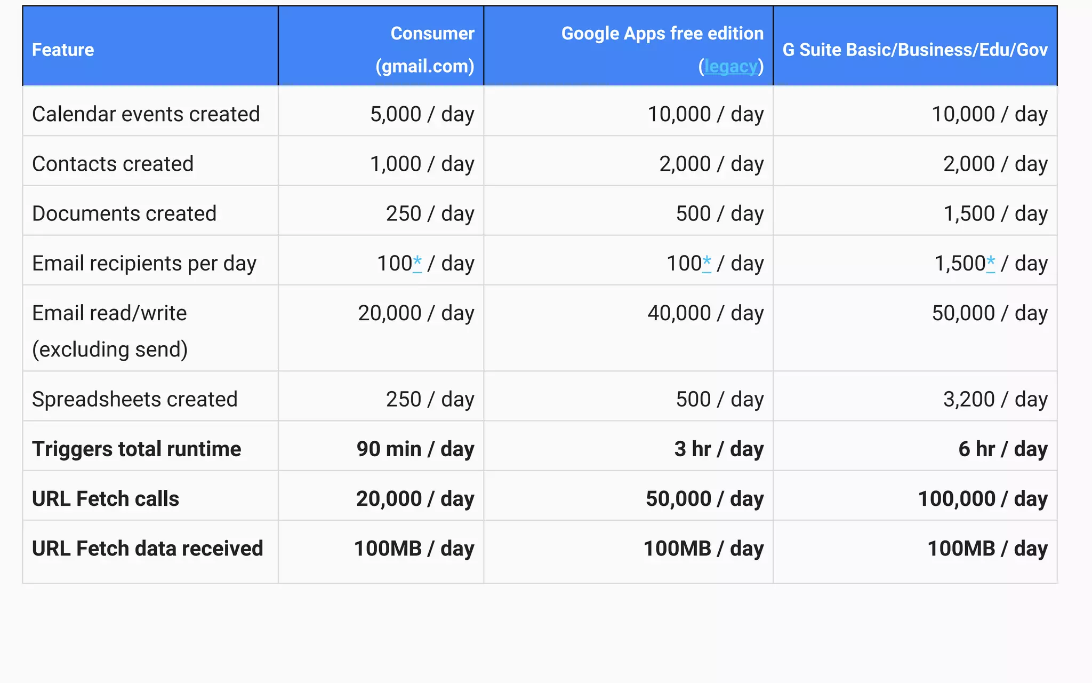Select the Triggers total runtime label
Screen dimensions: 1092x683
136,449
